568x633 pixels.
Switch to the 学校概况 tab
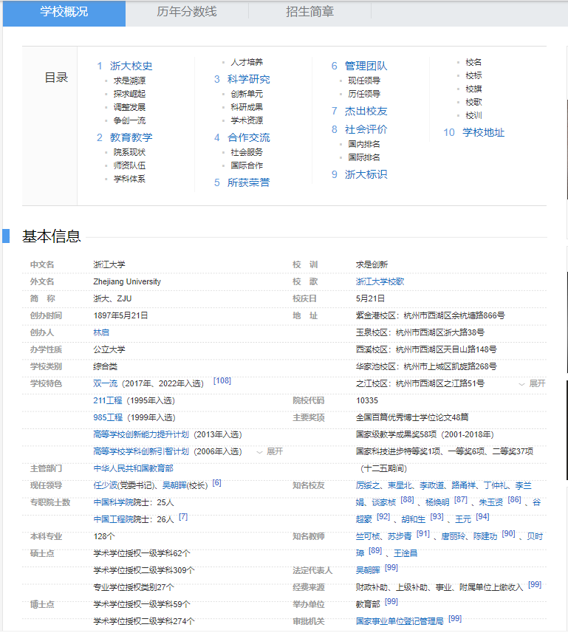click(x=64, y=12)
